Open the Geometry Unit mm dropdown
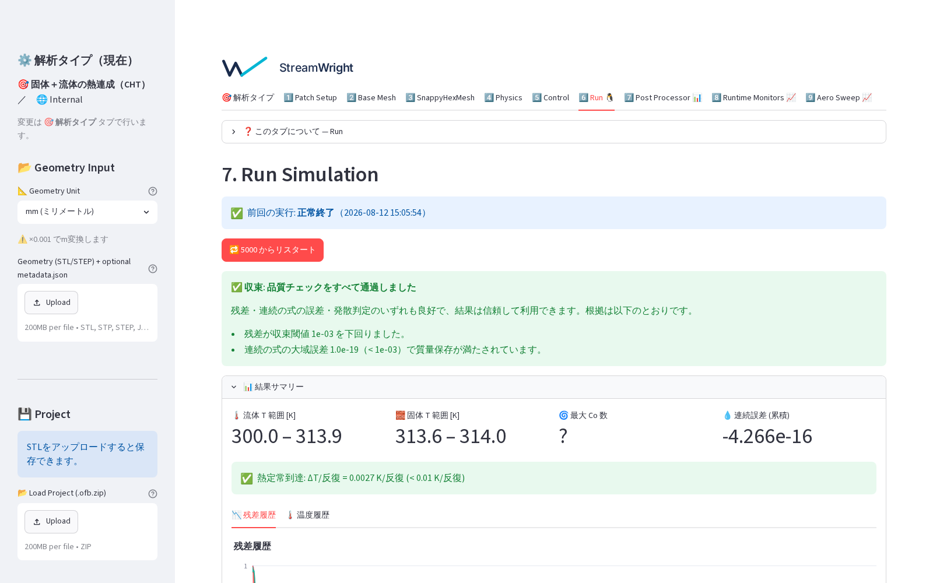The image size is (933, 583). [x=87, y=212]
